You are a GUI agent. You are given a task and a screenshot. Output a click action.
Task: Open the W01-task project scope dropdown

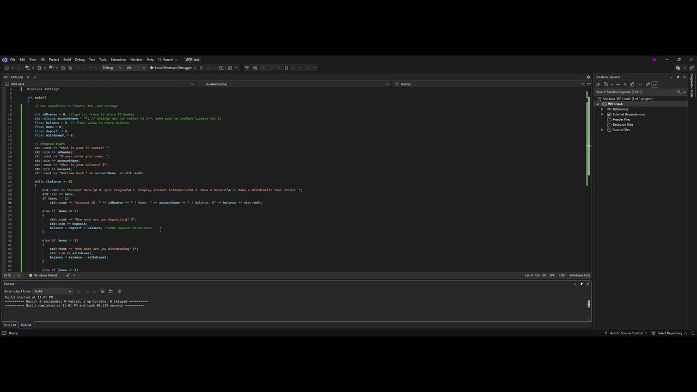99,84
